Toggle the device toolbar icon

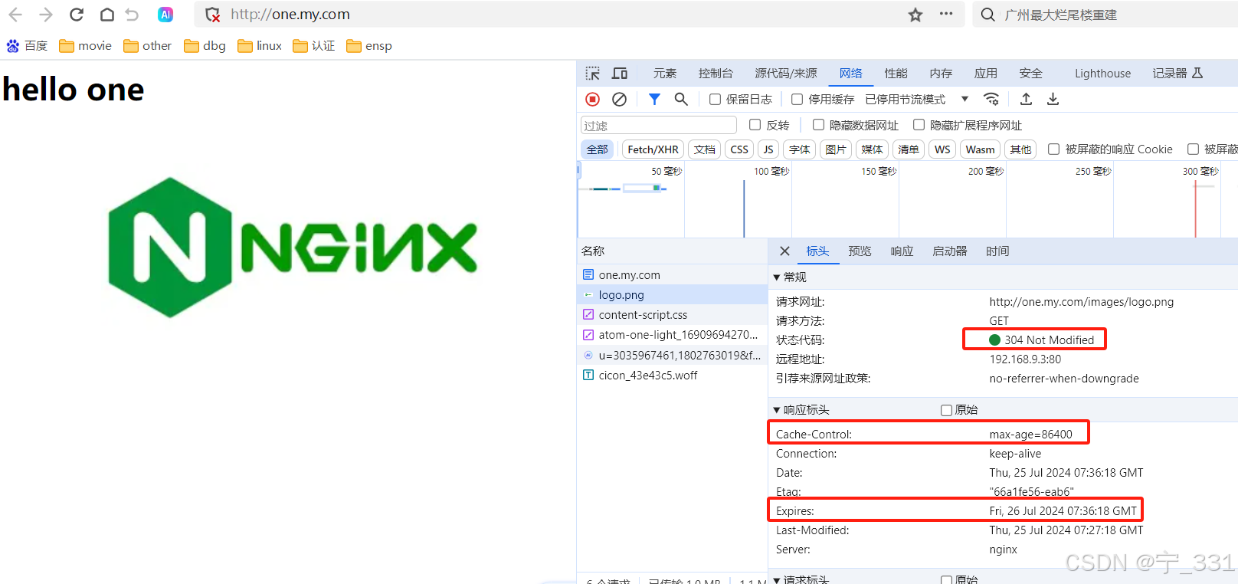(620, 74)
